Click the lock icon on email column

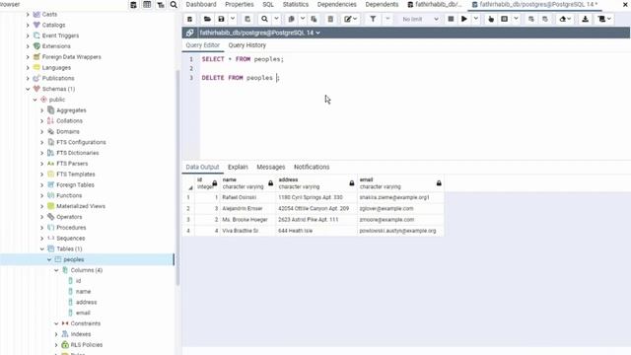(x=439, y=183)
